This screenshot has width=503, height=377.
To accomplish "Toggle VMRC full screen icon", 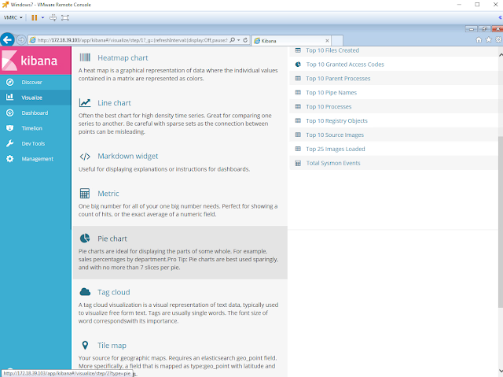I will 65,17.
